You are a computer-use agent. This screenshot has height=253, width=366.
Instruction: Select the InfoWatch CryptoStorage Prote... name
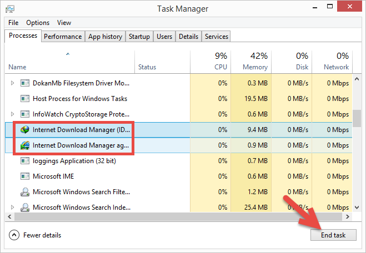point(81,114)
